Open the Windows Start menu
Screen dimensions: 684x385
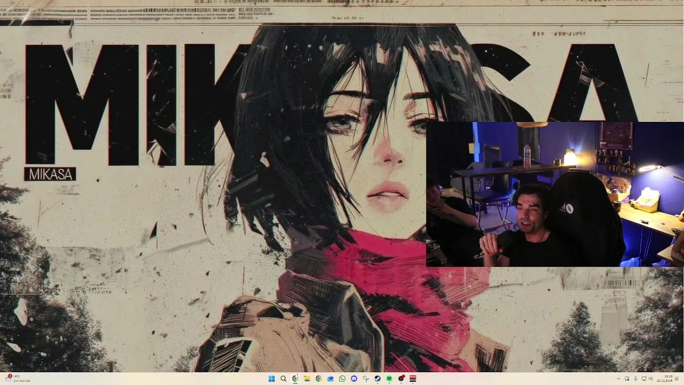271,379
